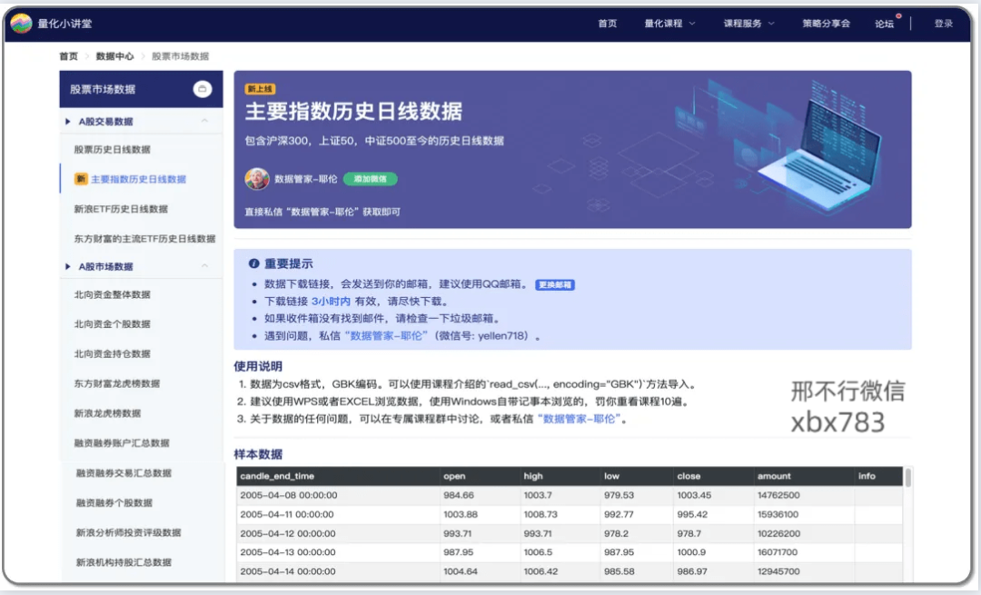Select 北向资金个股数据 in sidebar
Viewport: 981px width, 595px height.
pyautogui.click(x=112, y=324)
